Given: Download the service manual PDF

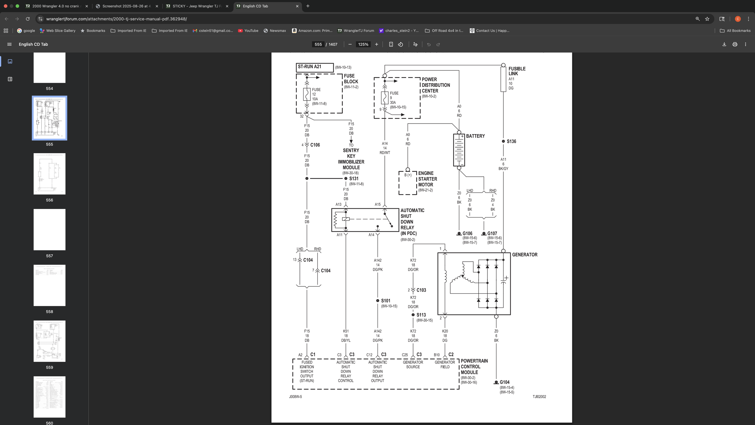Looking at the screenshot, I should (724, 44).
